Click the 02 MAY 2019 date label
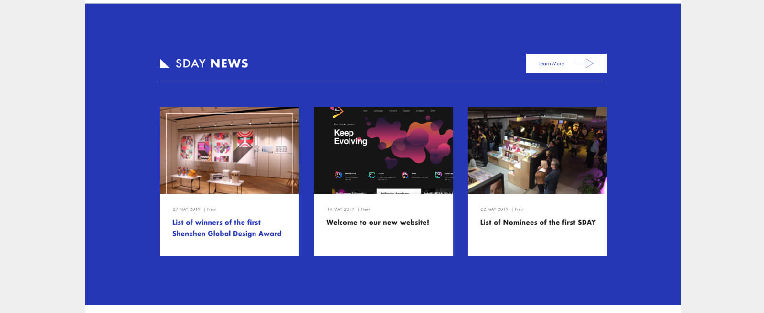 tap(494, 209)
